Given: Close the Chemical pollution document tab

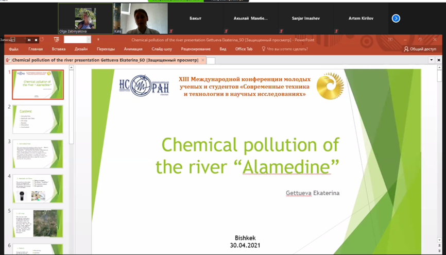Looking at the screenshot, I should [203, 60].
